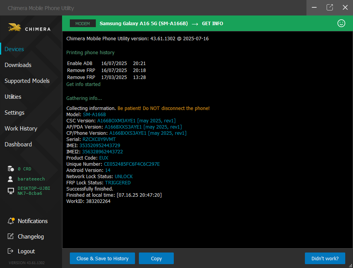The height and width of the screenshot is (268, 353).
Task: Click the 0 CRD credits text
Action: 24,169
